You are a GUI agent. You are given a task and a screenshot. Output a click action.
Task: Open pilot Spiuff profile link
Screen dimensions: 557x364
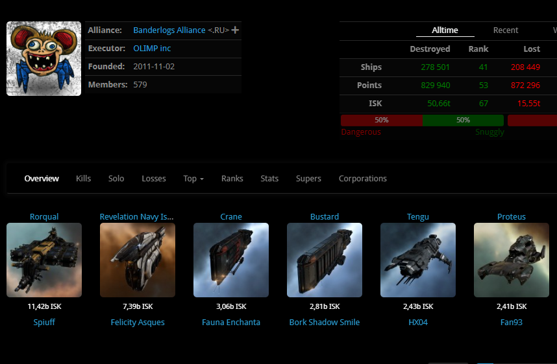pos(44,322)
